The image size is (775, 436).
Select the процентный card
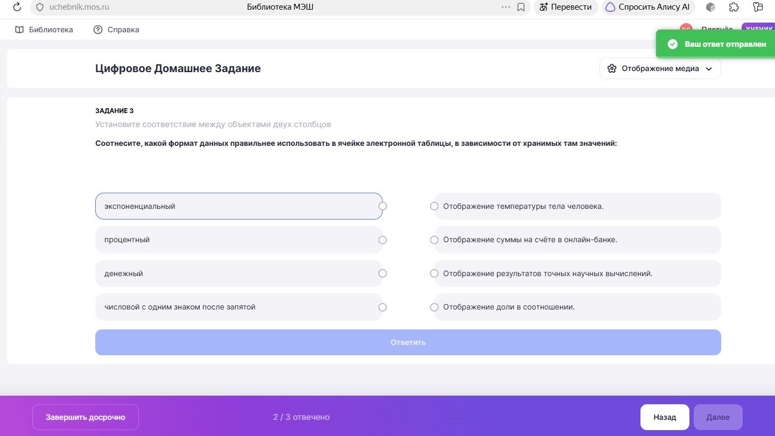239,240
